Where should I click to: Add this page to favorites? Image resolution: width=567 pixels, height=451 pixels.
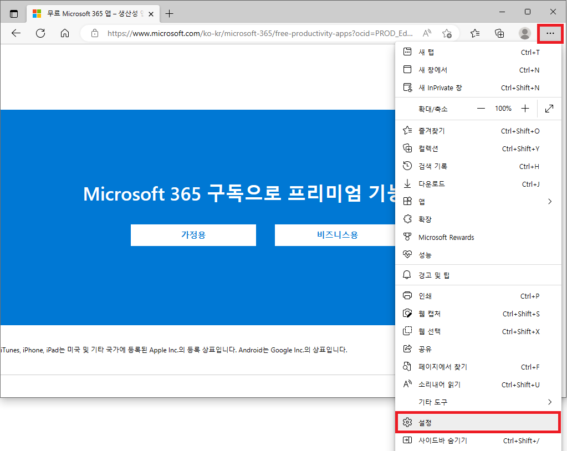tap(447, 33)
